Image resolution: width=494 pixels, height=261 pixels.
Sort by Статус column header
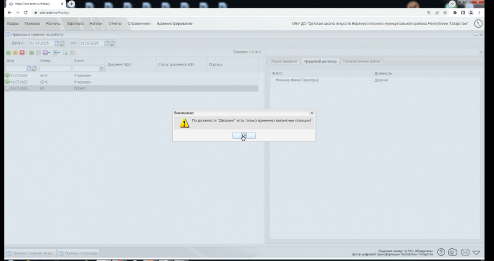tap(79, 60)
